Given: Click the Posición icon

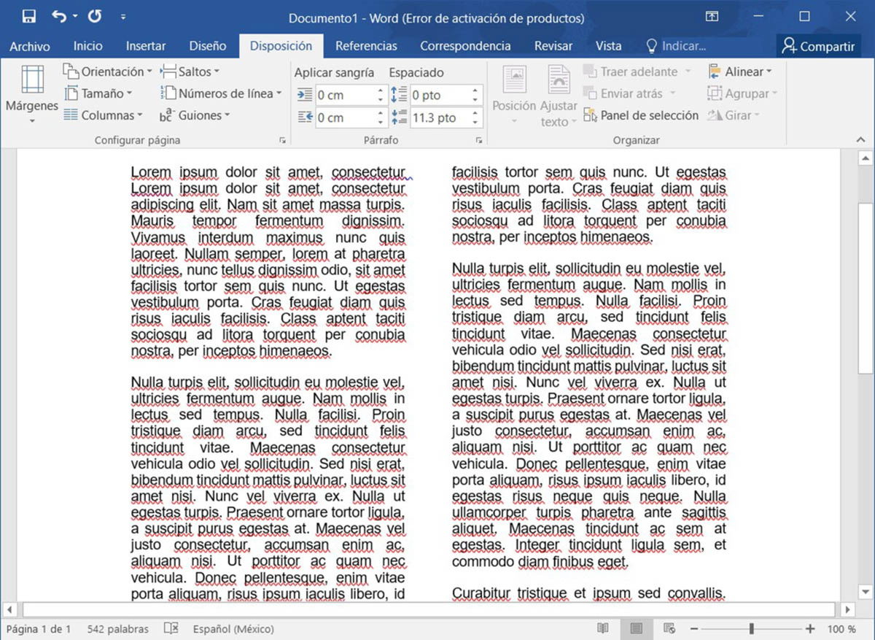Looking at the screenshot, I should point(514,80).
